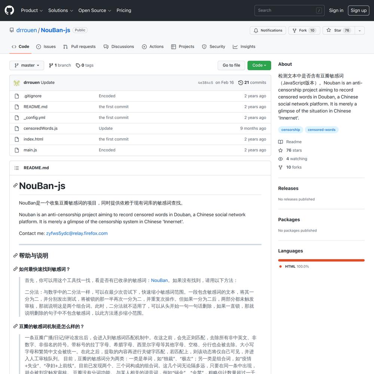Open the Releases section heading link
374x374 pixels.
click(288, 188)
